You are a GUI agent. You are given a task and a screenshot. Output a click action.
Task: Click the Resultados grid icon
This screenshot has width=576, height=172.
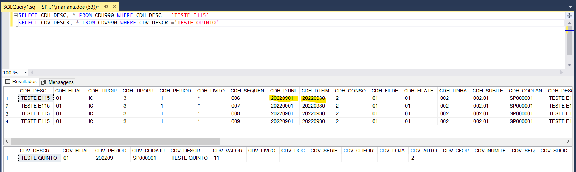coord(8,82)
